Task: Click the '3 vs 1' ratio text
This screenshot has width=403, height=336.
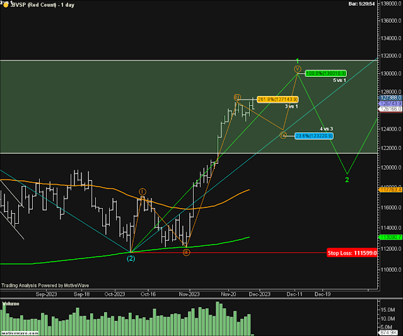Action: (291, 107)
